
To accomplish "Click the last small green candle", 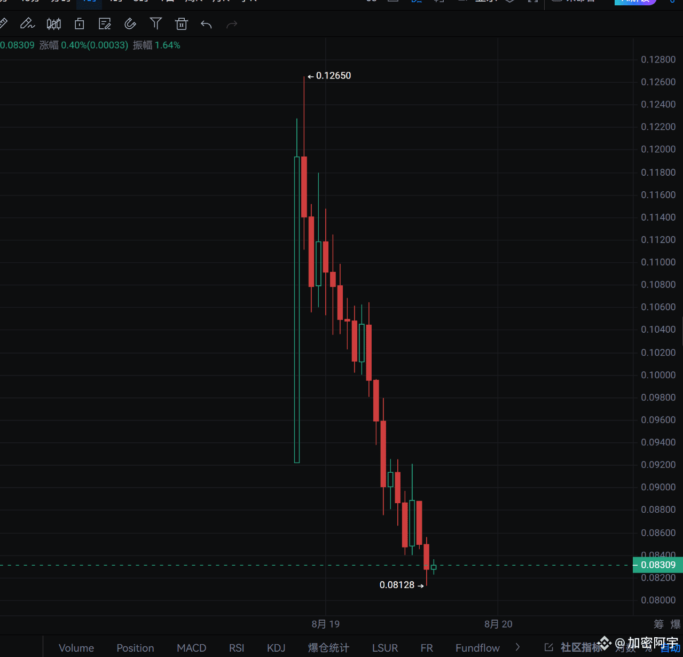I will [x=434, y=567].
